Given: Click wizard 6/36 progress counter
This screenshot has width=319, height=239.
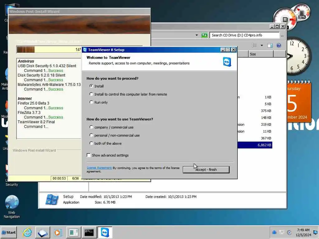Looking at the screenshot, I should tap(75, 178).
